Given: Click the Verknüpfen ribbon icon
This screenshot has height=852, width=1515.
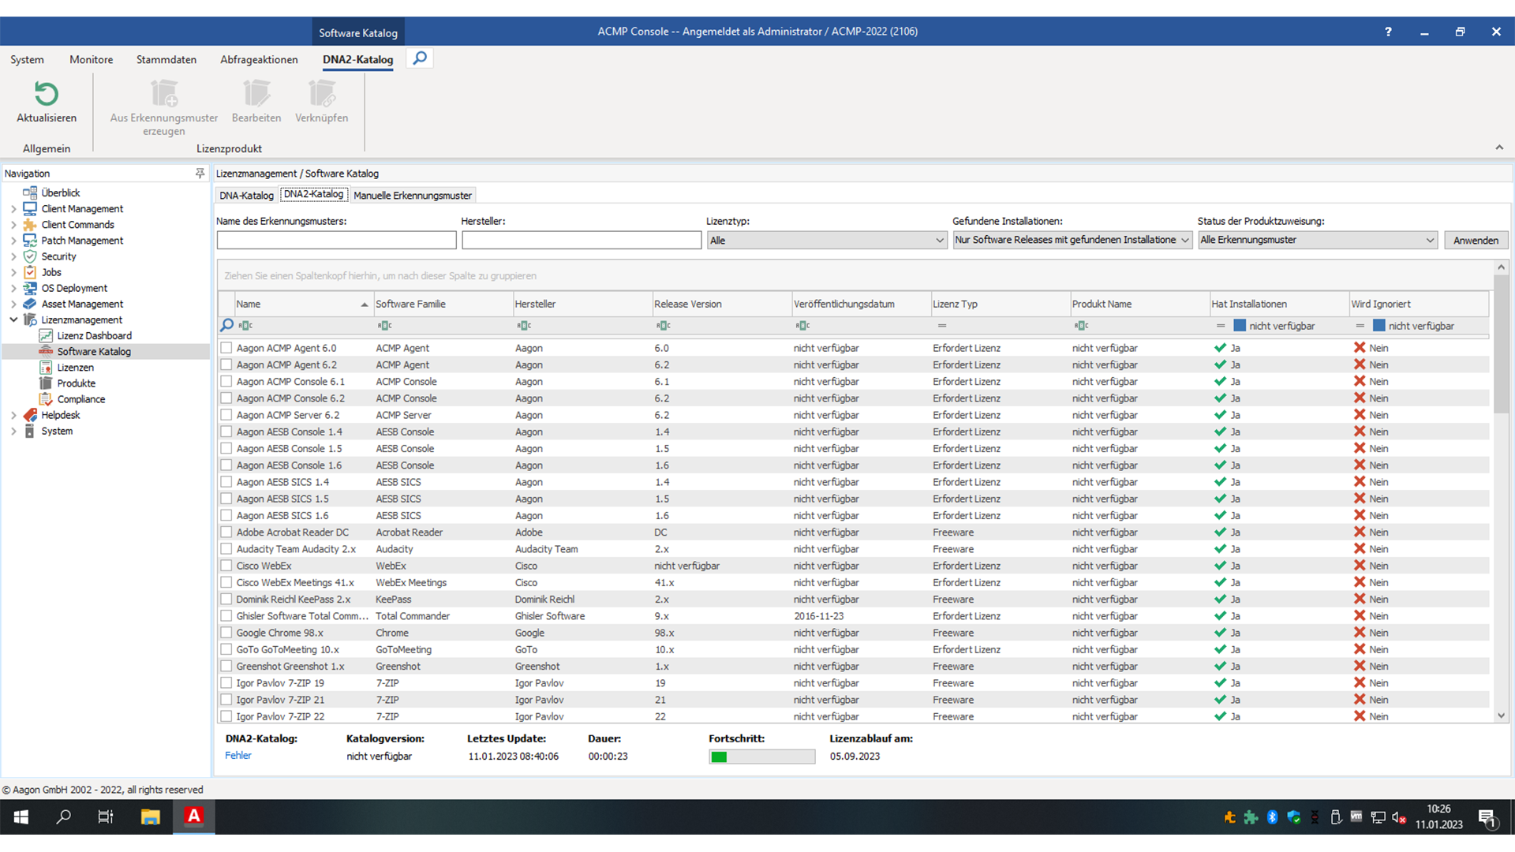Looking at the screenshot, I should (x=322, y=93).
